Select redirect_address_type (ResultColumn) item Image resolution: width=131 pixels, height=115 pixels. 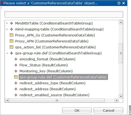point(52,83)
